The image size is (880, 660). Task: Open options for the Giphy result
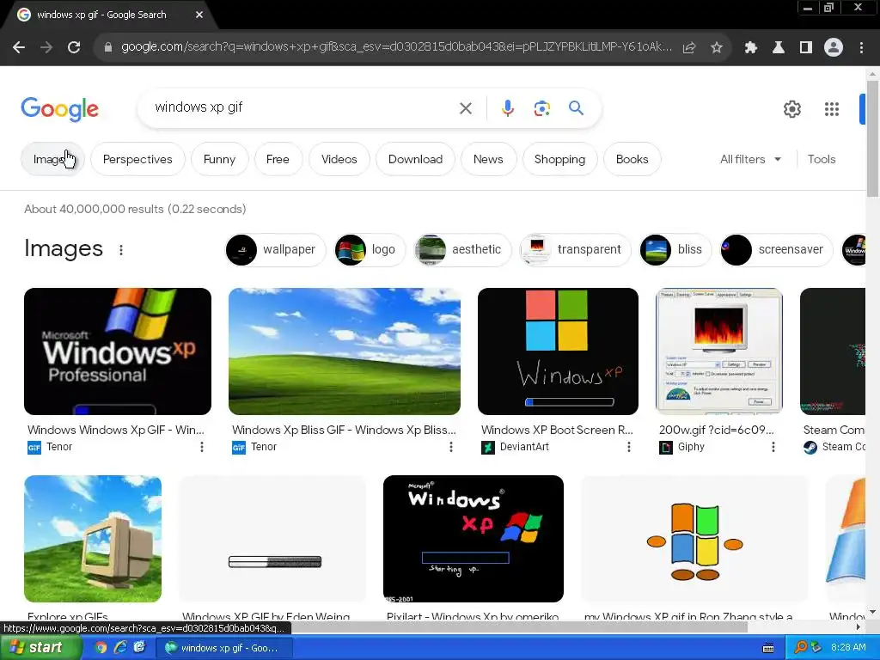[x=773, y=447]
